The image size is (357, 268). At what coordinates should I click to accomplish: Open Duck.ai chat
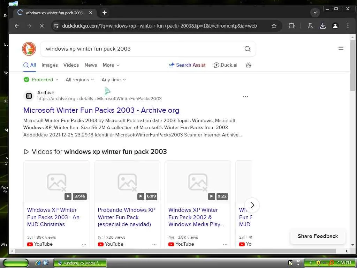(x=226, y=65)
